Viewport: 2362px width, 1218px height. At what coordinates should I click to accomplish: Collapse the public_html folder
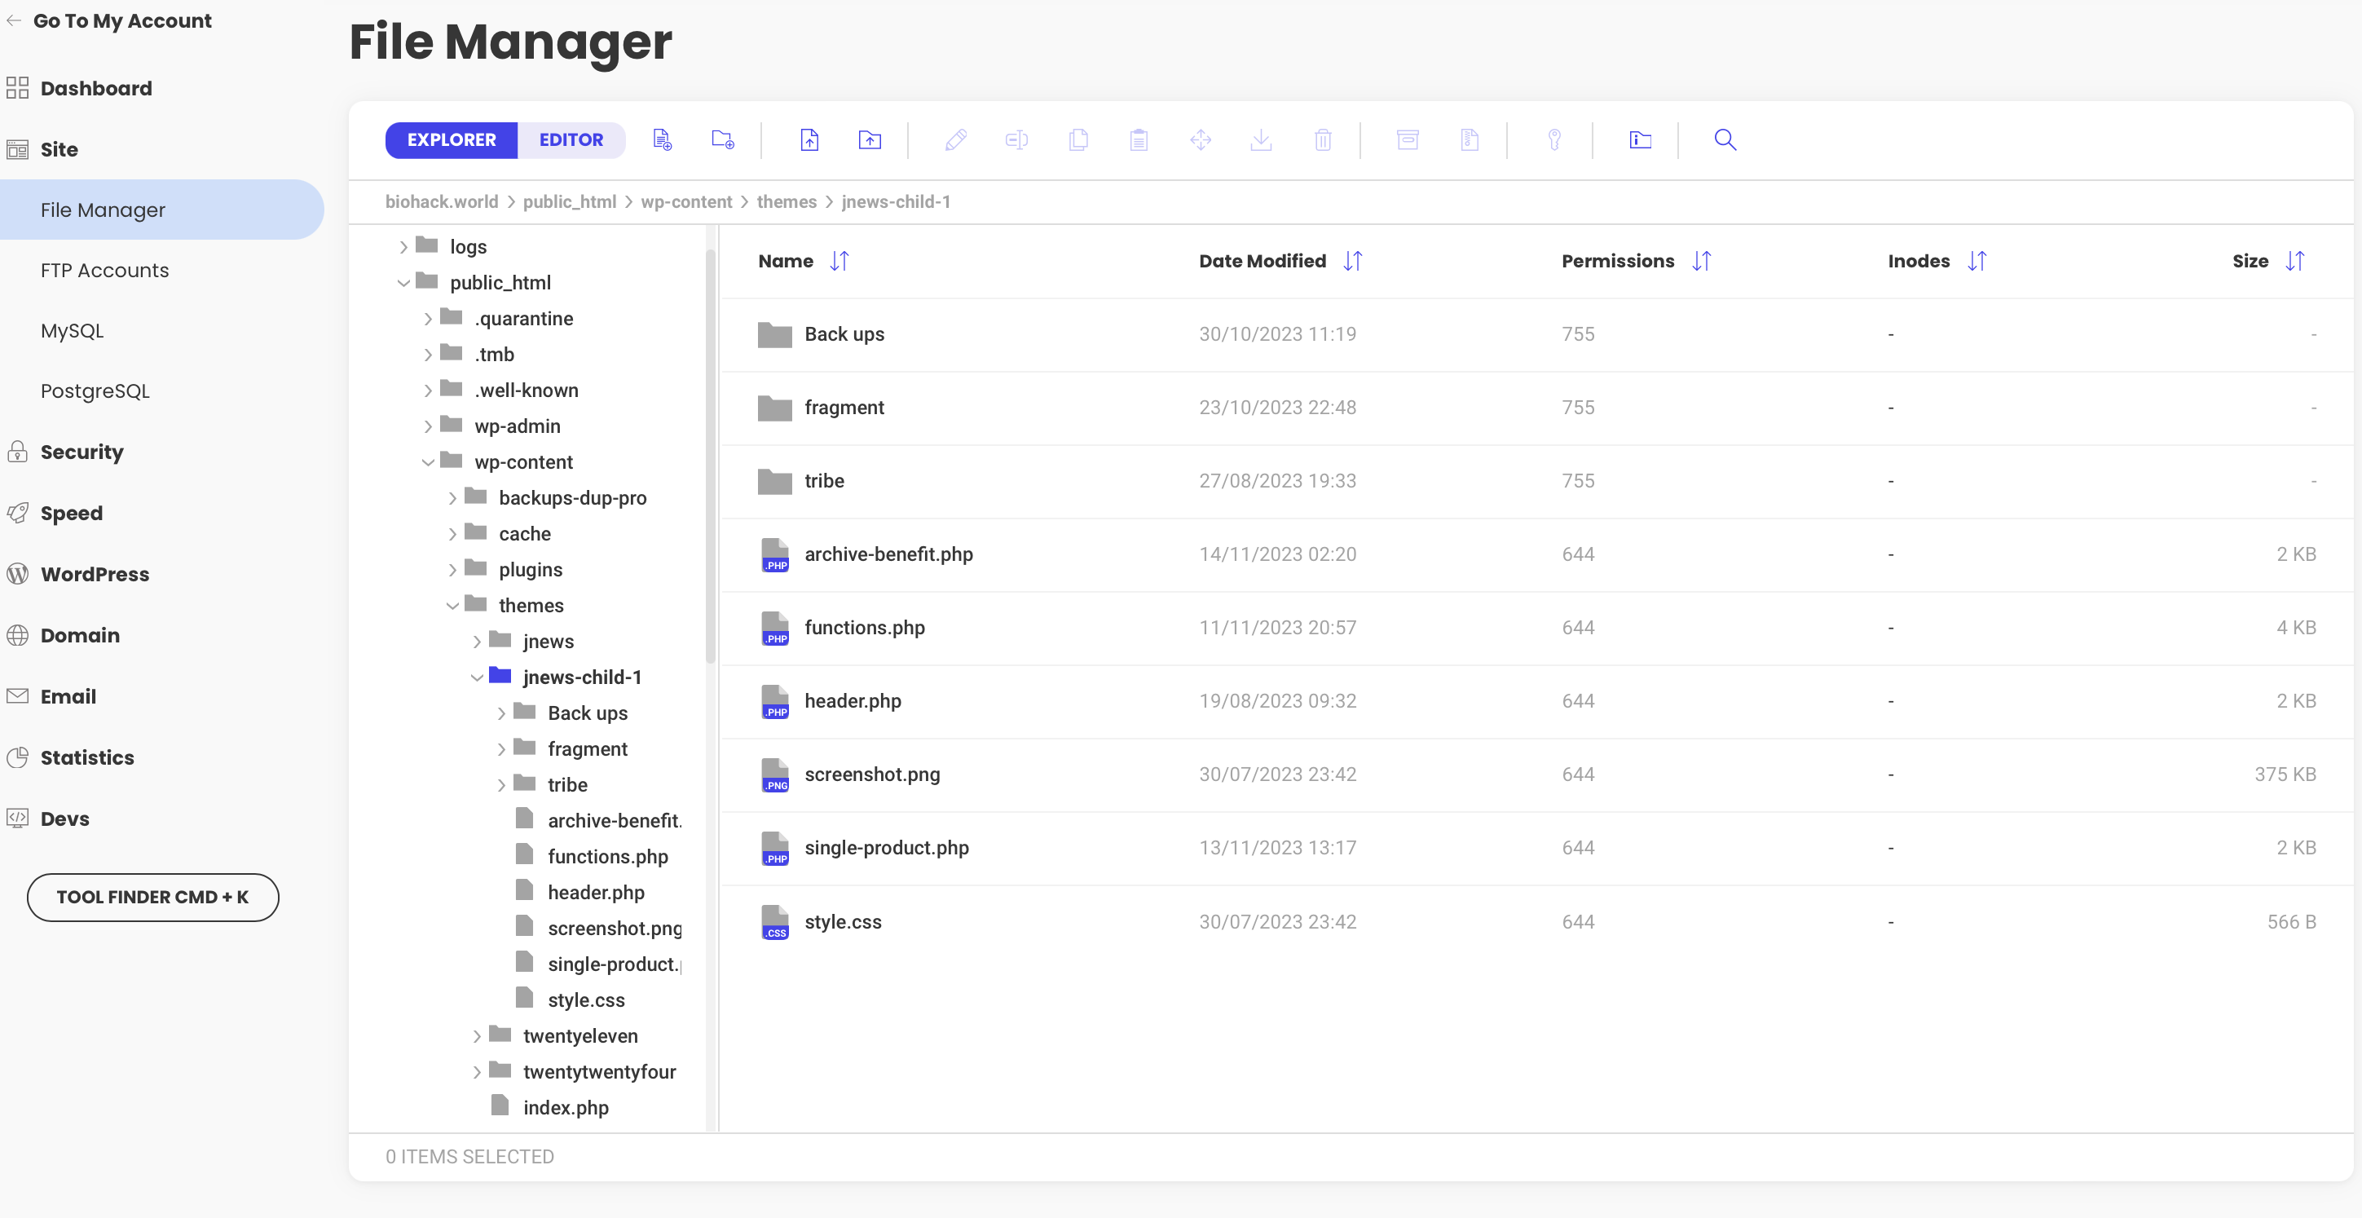click(x=403, y=282)
